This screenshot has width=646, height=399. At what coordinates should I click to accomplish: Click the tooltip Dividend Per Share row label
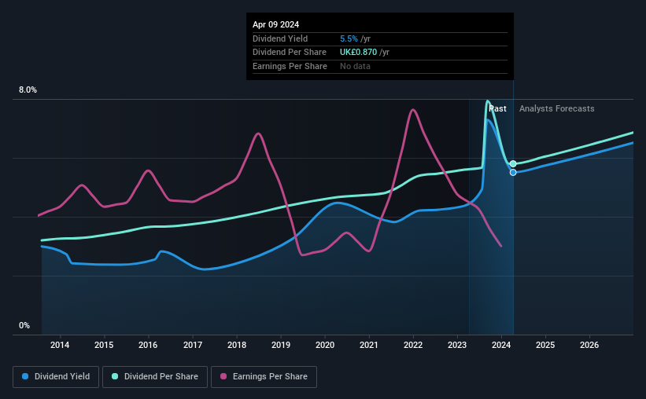pos(290,53)
